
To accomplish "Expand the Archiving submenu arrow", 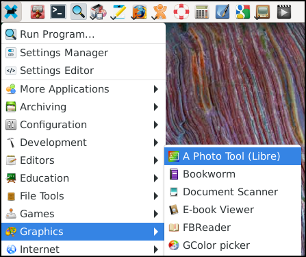I will click(156, 107).
